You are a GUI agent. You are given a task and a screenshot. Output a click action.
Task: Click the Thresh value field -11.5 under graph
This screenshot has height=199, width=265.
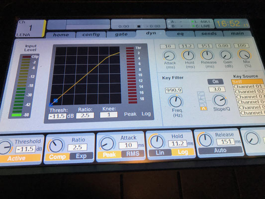click(x=57, y=116)
